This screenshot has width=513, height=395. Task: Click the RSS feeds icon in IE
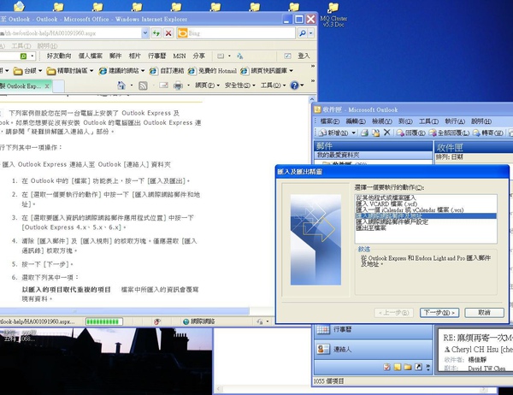click(x=143, y=85)
